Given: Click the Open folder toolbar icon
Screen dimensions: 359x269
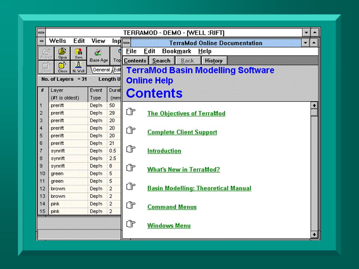Looking at the screenshot, I should [62, 53].
